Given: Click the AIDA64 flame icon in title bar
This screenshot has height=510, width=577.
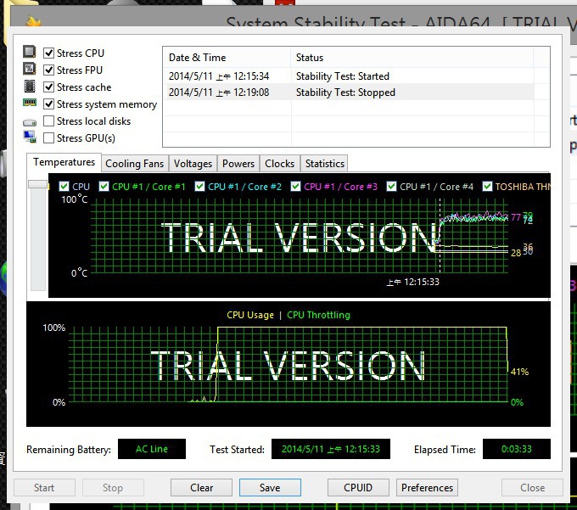Looking at the screenshot, I should pyautogui.click(x=33, y=21).
